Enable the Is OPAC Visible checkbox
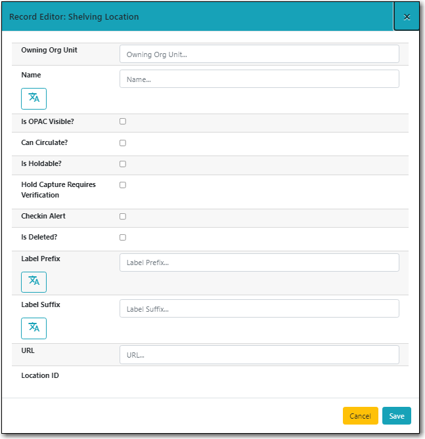425x439 pixels. coord(123,121)
